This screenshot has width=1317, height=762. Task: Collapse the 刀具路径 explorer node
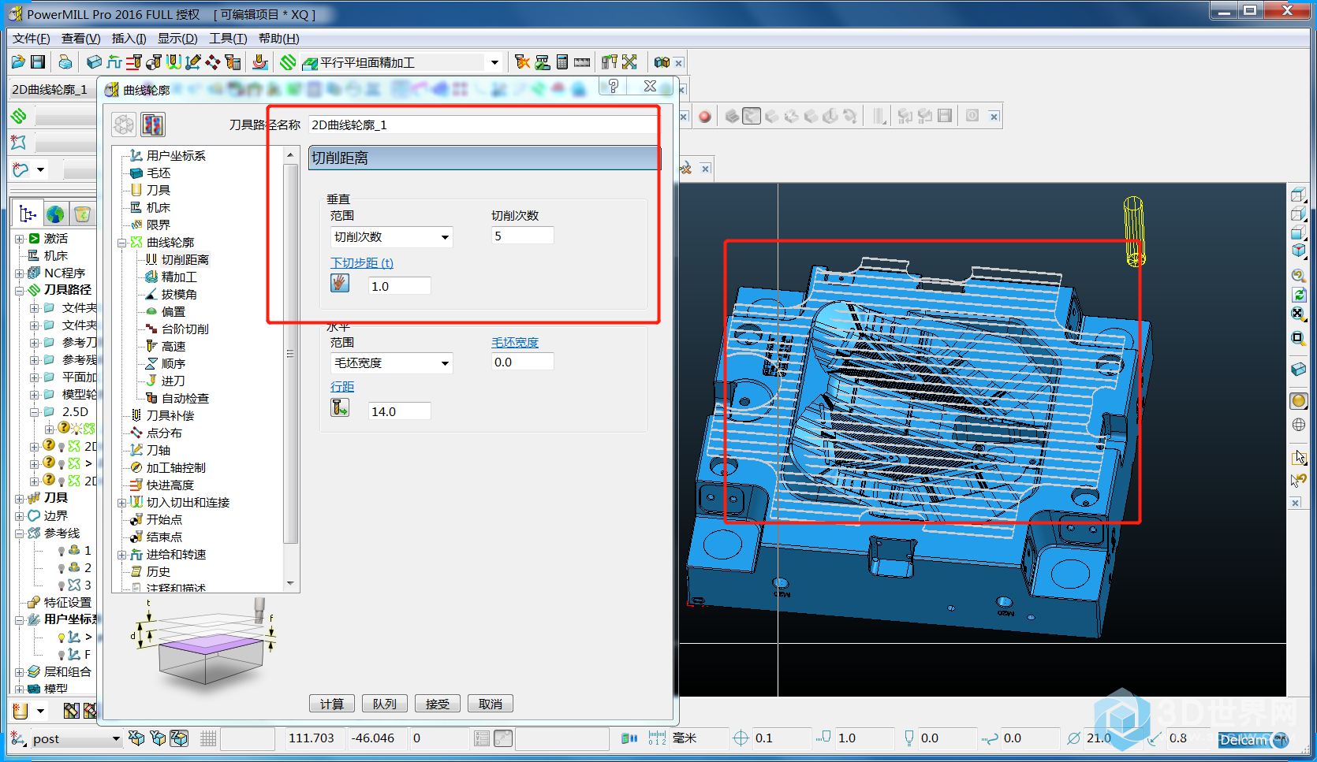[20, 290]
